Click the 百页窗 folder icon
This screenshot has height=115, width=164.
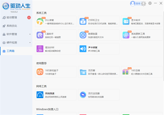click(x=83, y=72)
